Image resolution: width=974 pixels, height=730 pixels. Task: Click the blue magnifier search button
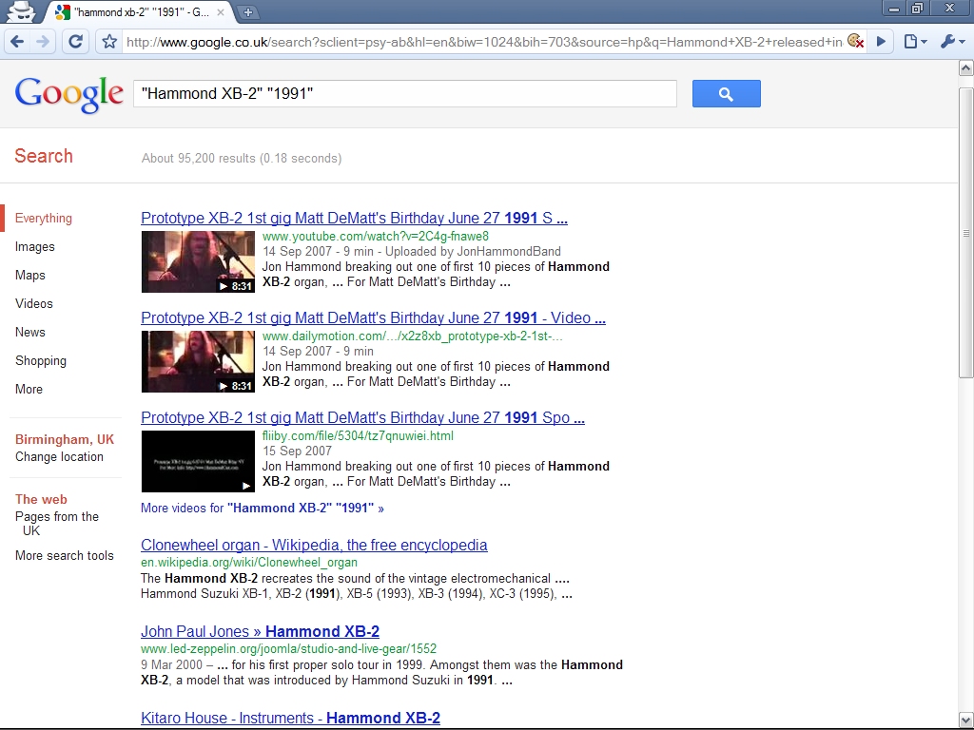point(726,94)
